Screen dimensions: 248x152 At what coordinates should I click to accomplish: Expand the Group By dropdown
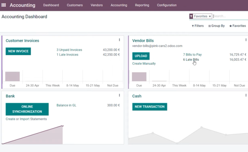(x=216, y=26)
